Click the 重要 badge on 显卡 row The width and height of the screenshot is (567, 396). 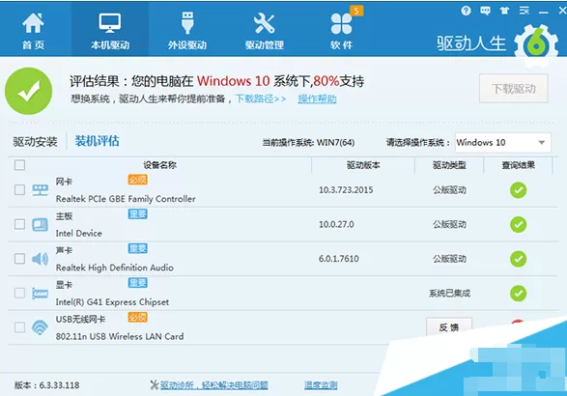click(x=137, y=283)
